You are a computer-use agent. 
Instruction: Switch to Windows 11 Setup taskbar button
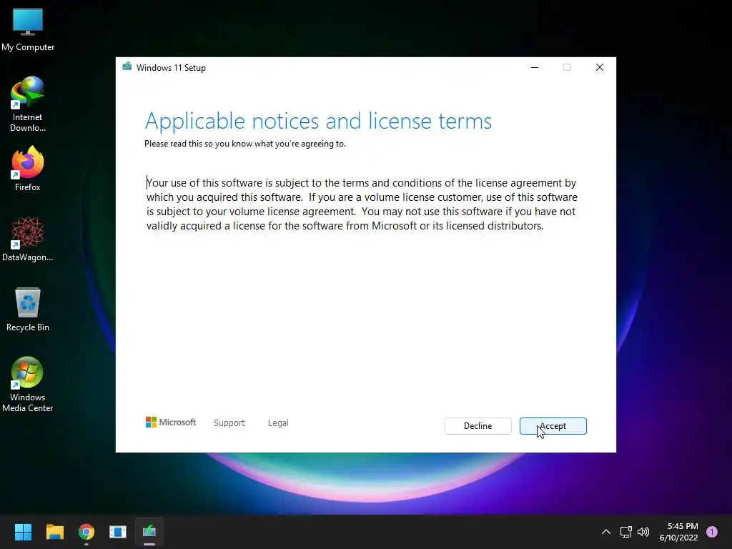tap(149, 531)
